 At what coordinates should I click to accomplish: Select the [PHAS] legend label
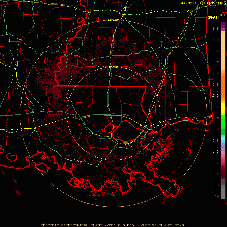pos(213,17)
